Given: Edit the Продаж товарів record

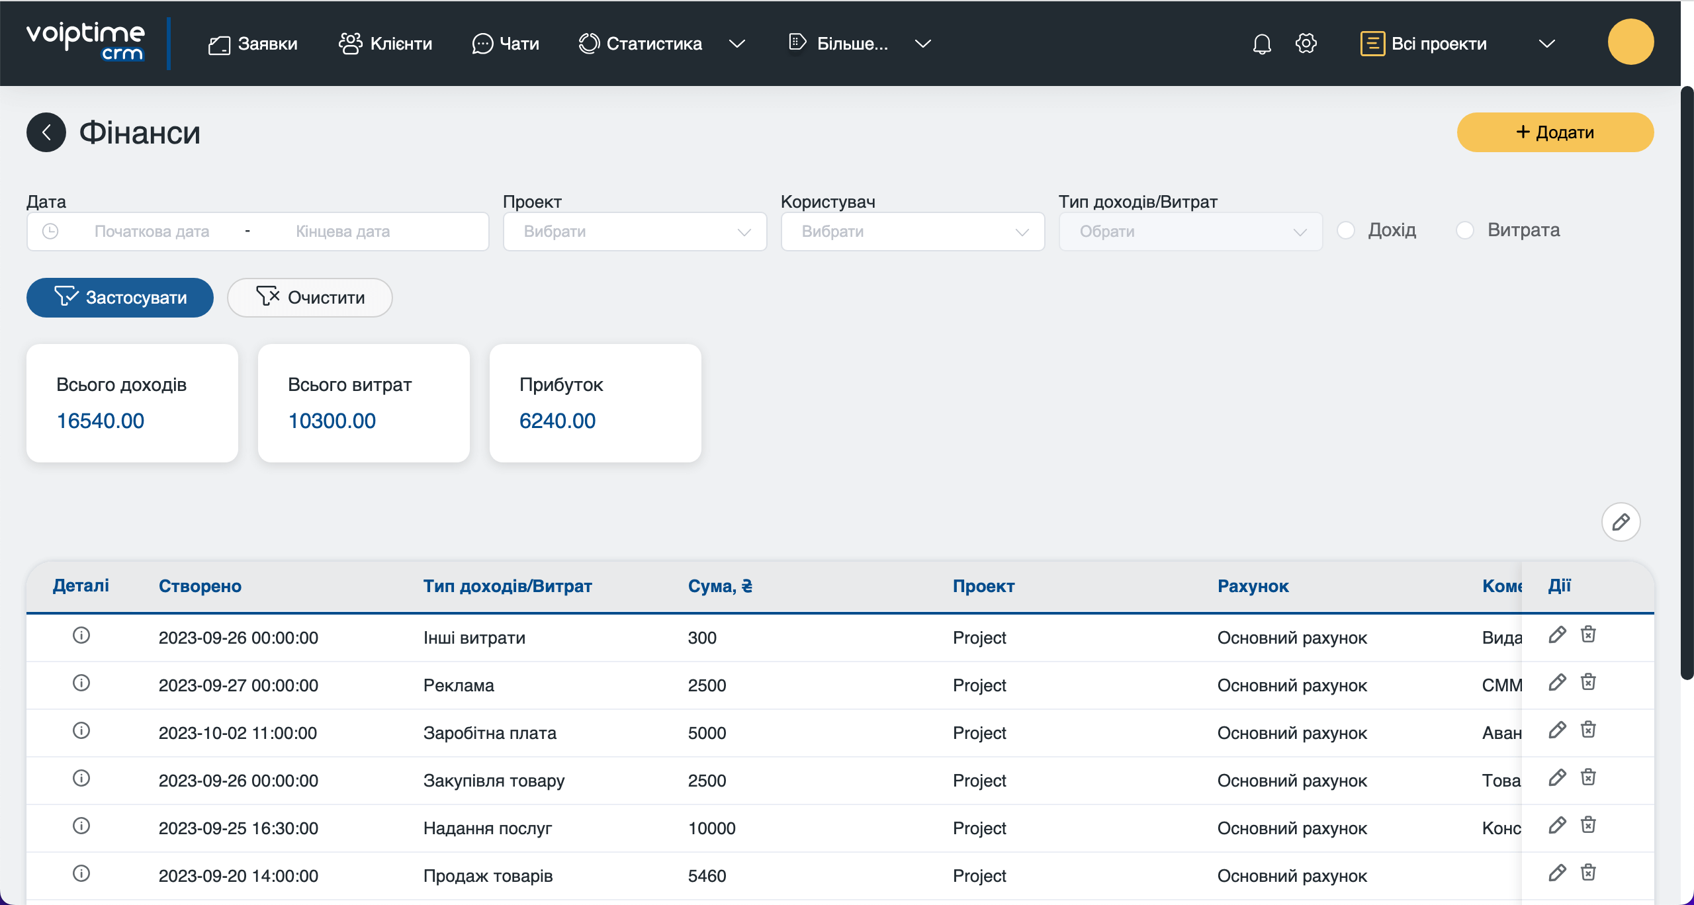Looking at the screenshot, I should pyautogui.click(x=1557, y=873).
